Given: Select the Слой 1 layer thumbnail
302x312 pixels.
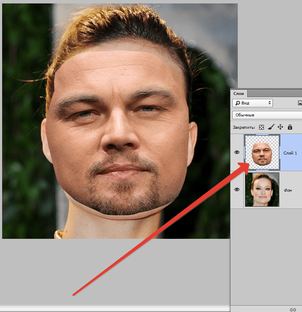Looking at the screenshot, I should pos(262,152).
